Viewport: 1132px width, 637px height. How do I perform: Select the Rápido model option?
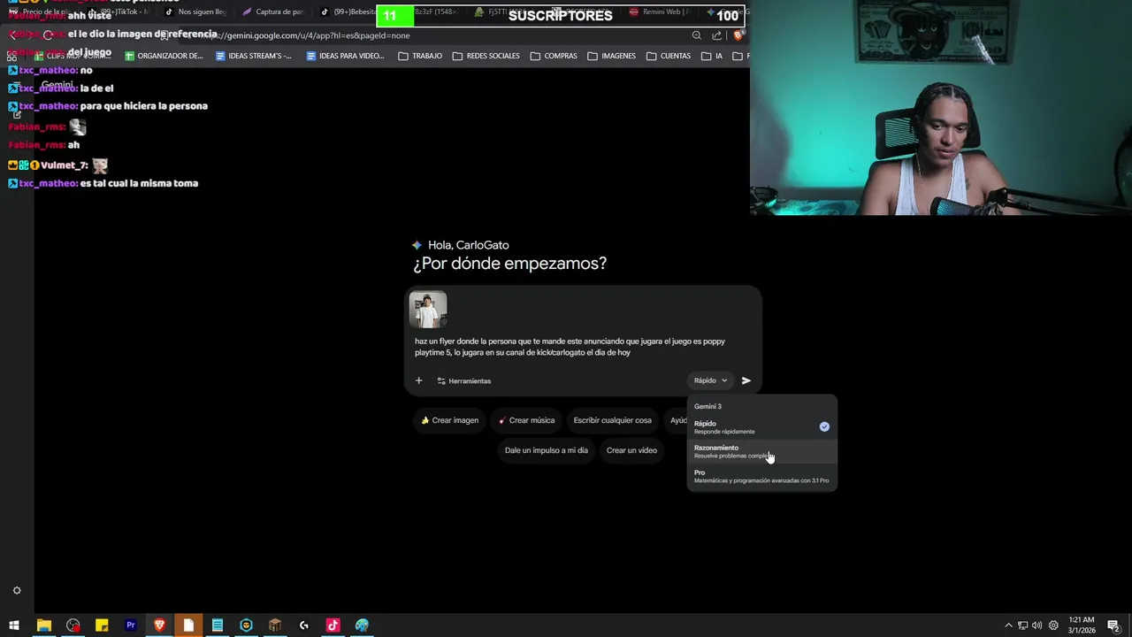761,427
